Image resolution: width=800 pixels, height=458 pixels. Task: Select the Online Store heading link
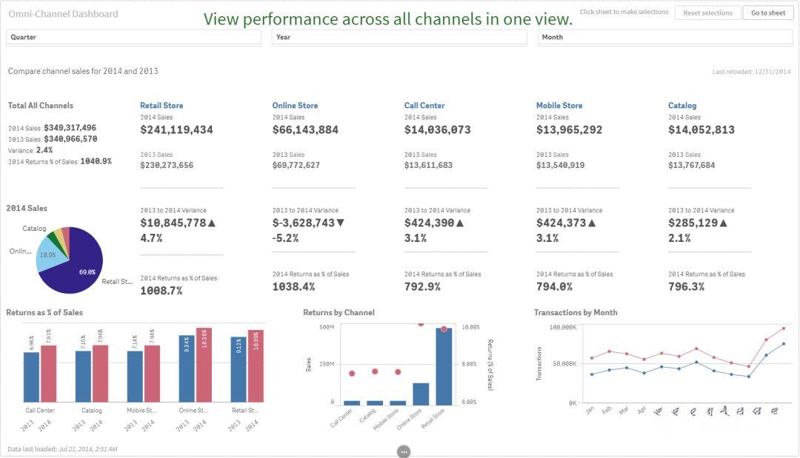(x=295, y=106)
